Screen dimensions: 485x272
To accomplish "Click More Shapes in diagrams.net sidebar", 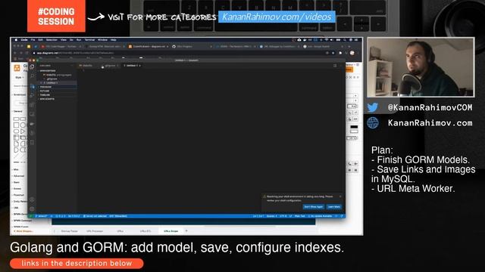I will coord(23,231).
